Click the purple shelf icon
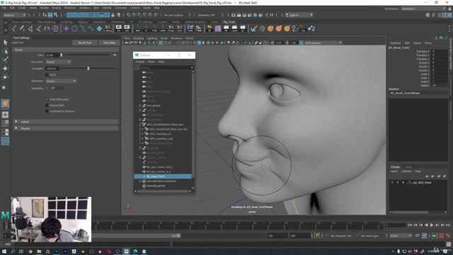This screenshot has height=255, width=453. (218, 28)
